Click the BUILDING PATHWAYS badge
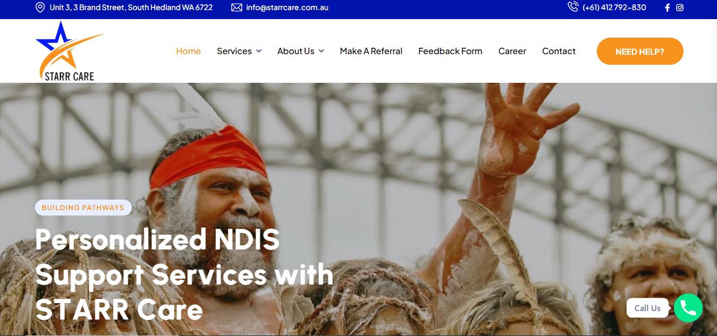 (x=83, y=208)
